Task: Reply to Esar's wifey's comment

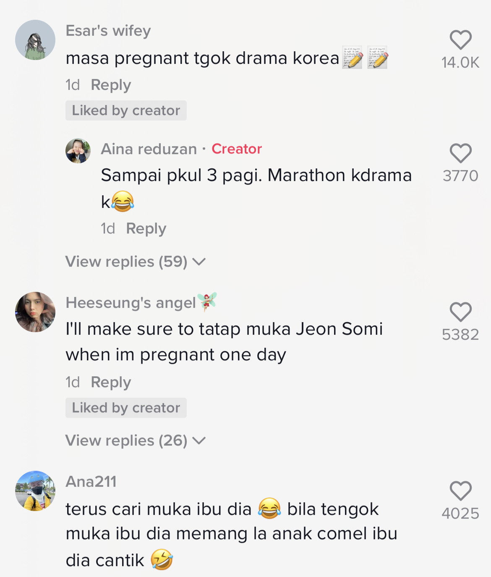Action: coord(111,85)
